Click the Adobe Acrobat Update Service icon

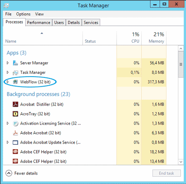pos(15,142)
